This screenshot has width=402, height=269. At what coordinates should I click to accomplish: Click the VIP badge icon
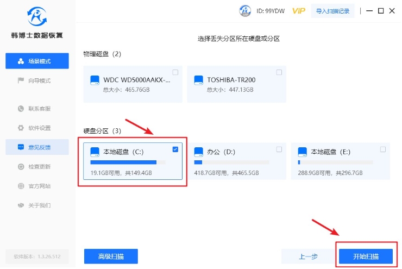[298, 10]
